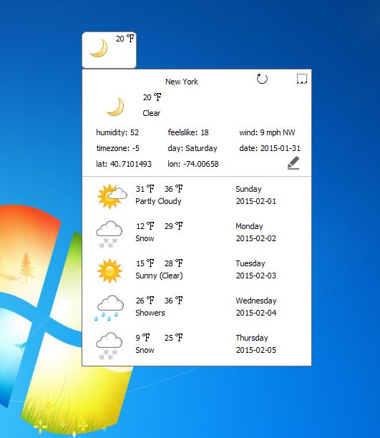This screenshot has height=438, width=380.
Task: Click Thursday's 'Snow' forecast text
Action: (x=145, y=350)
